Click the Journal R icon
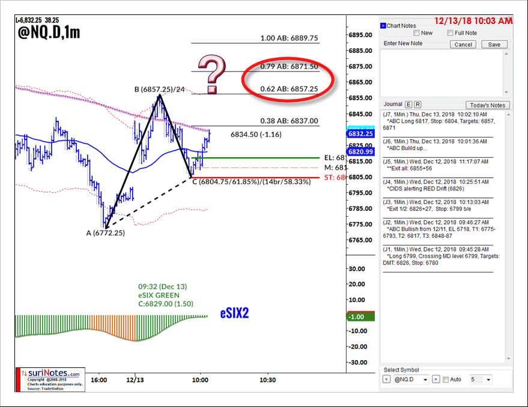 click(417, 104)
